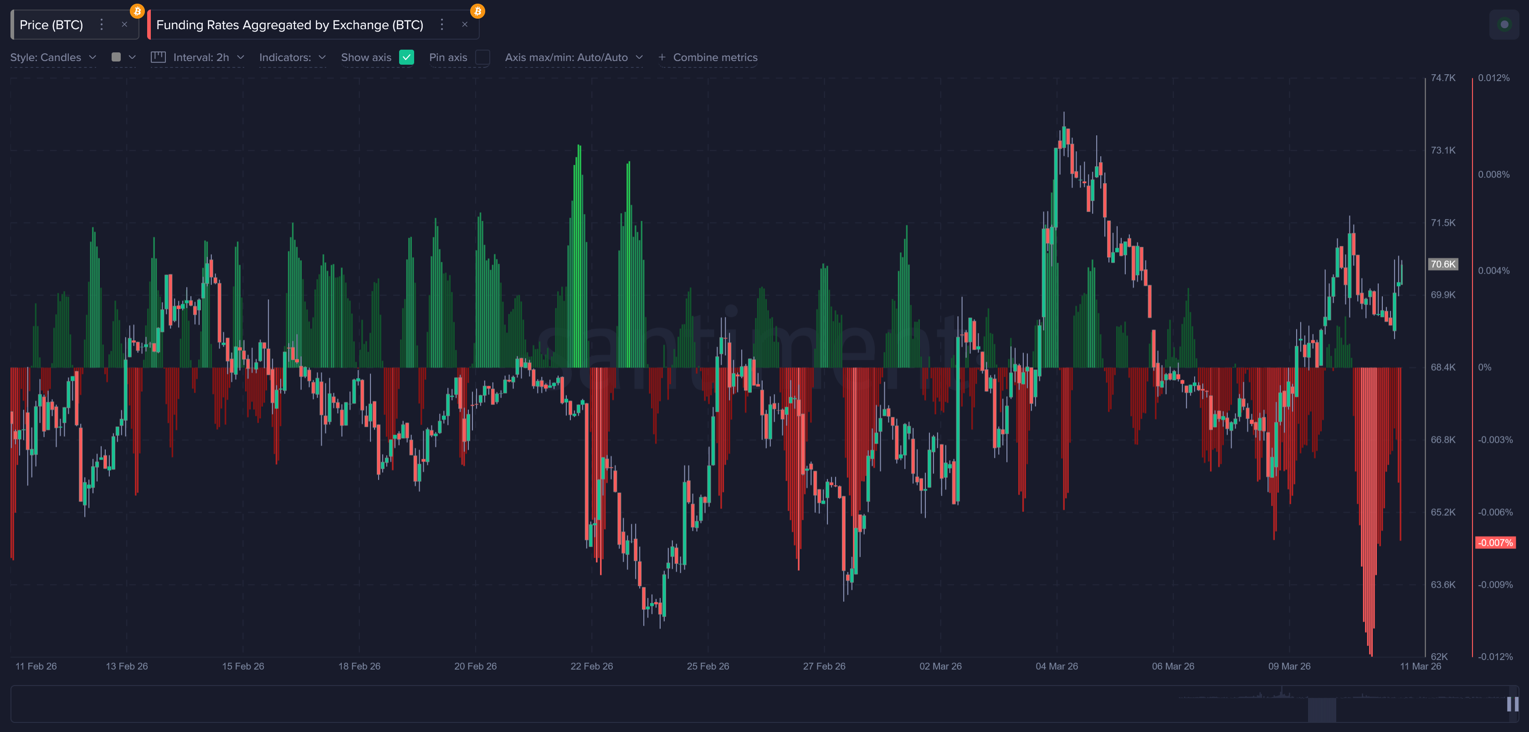The image size is (1529, 732).
Task: Open the Price (BTC) three-dot options menu
Action: coord(102,24)
